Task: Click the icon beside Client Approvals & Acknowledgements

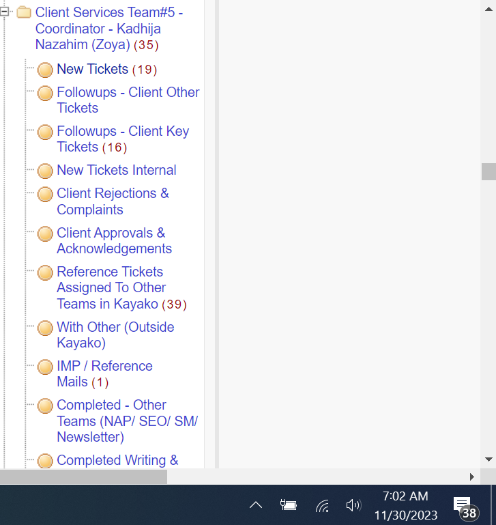Action: (45, 233)
